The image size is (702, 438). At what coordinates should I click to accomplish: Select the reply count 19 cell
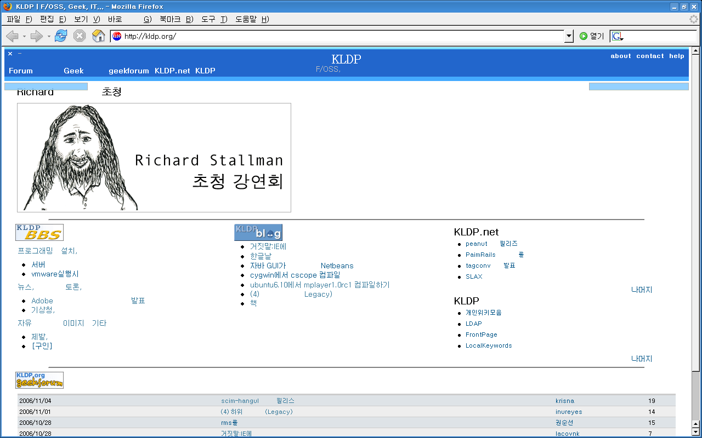pos(652,401)
